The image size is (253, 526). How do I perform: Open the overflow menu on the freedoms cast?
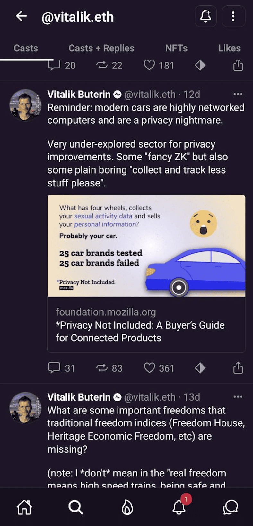coord(238,397)
